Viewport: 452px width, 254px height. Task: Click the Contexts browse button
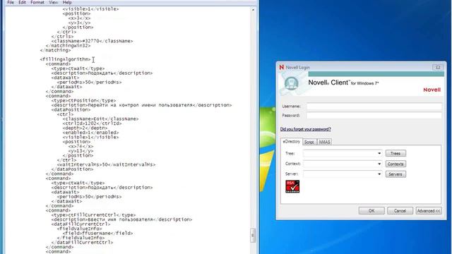pos(395,164)
